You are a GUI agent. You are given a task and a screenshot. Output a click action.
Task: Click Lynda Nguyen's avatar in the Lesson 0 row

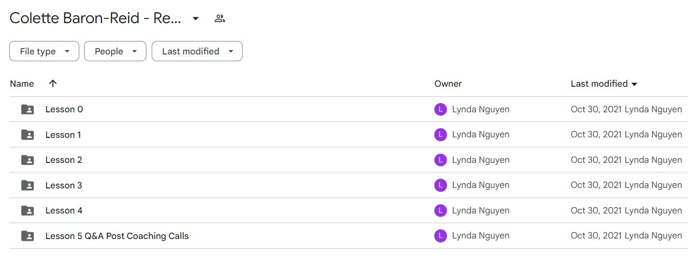pyautogui.click(x=440, y=109)
